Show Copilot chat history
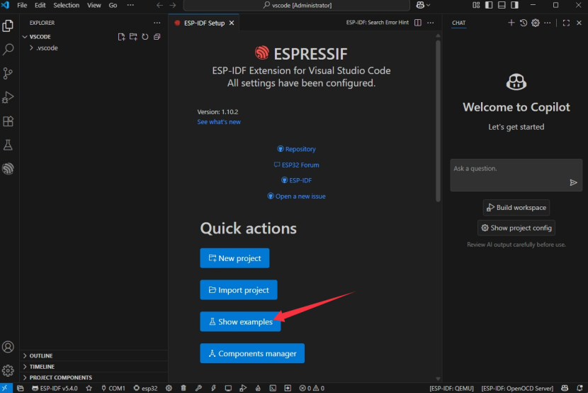This screenshot has width=588, height=393. tap(524, 23)
